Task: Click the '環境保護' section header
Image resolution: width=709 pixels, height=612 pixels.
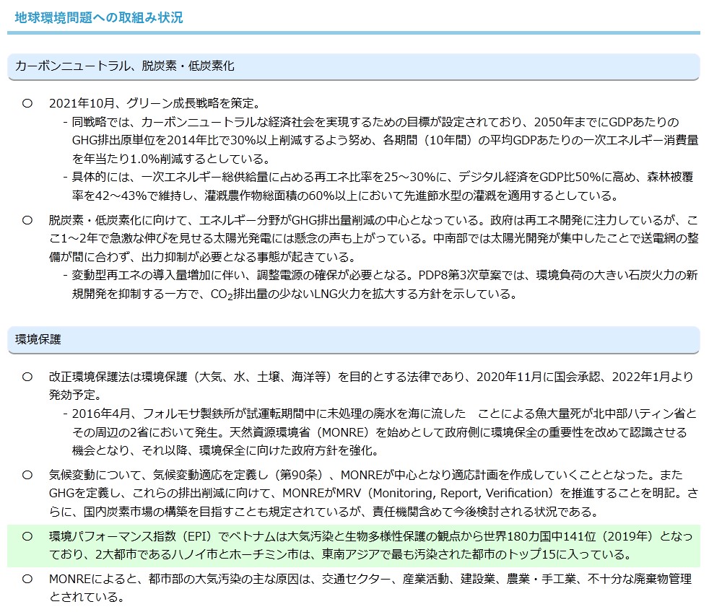Action: point(37,338)
